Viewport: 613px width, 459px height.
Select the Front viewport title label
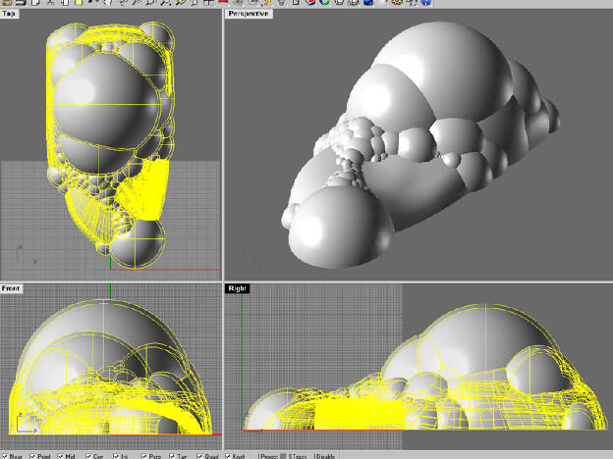point(12,288)
